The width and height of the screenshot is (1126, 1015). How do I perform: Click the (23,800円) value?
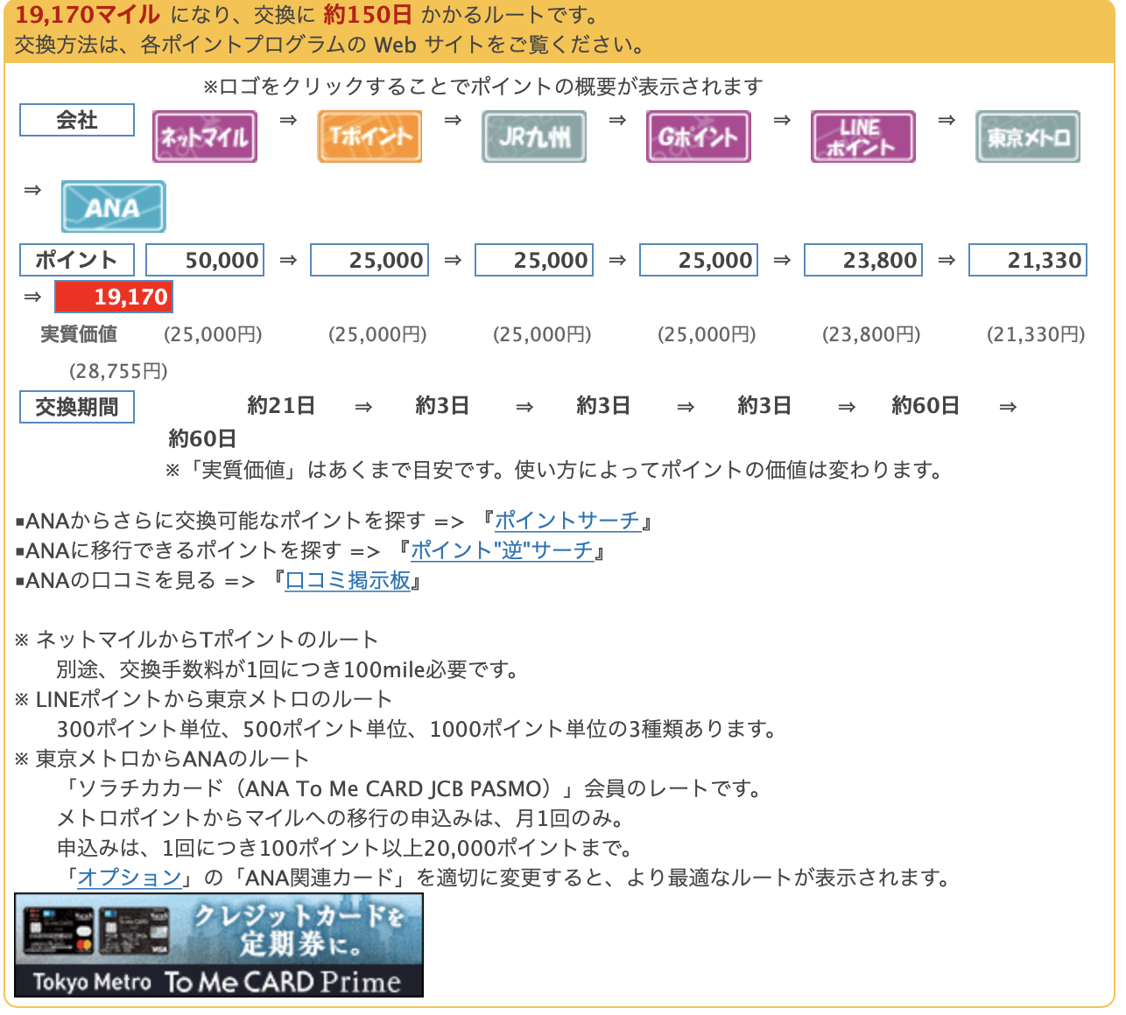[x=871, y=334]
